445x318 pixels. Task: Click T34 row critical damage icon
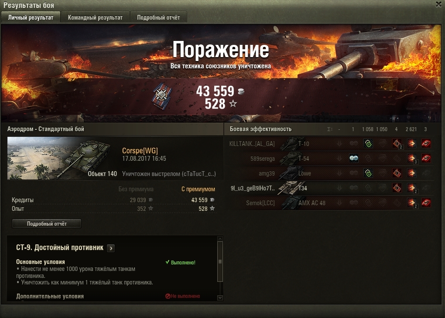[397, 188]
